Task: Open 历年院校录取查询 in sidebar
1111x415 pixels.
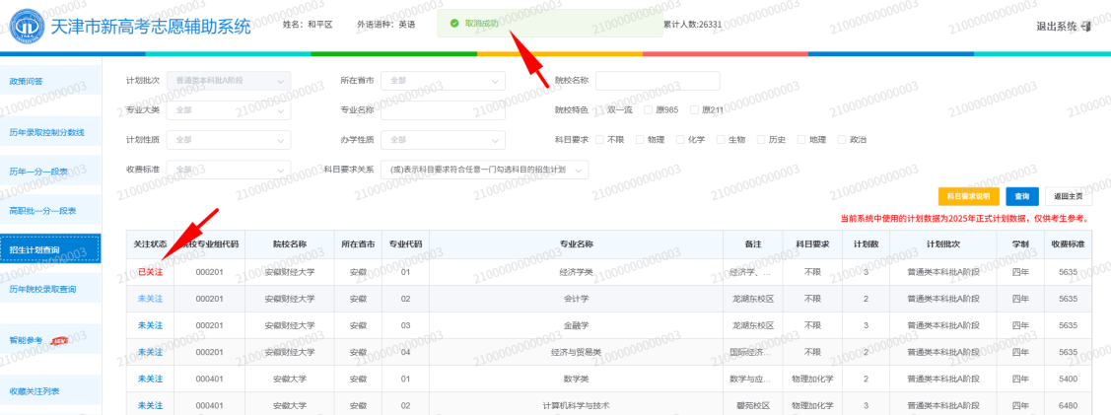Action: point(50,288)
